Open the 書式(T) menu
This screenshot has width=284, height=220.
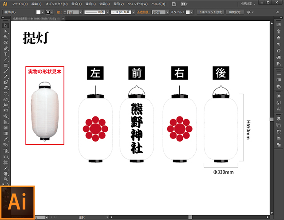tap(76, 4)
